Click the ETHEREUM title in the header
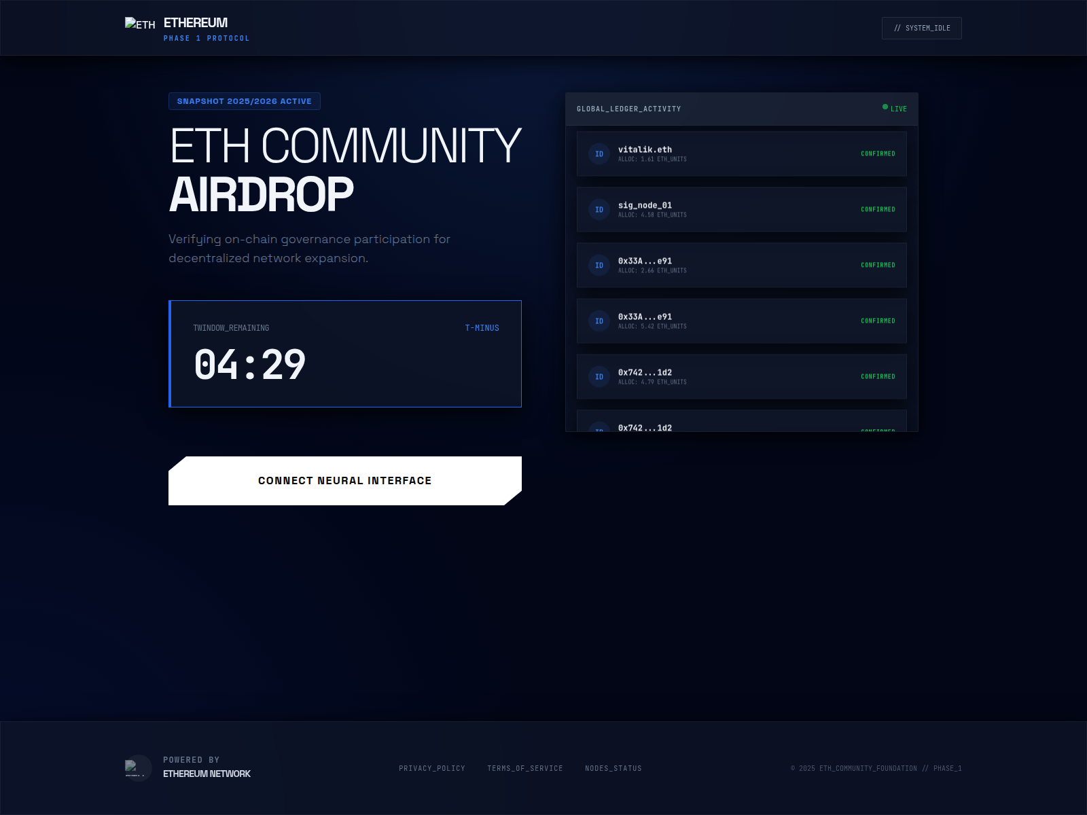The image size is (1087, 815). tap(196, 23)
